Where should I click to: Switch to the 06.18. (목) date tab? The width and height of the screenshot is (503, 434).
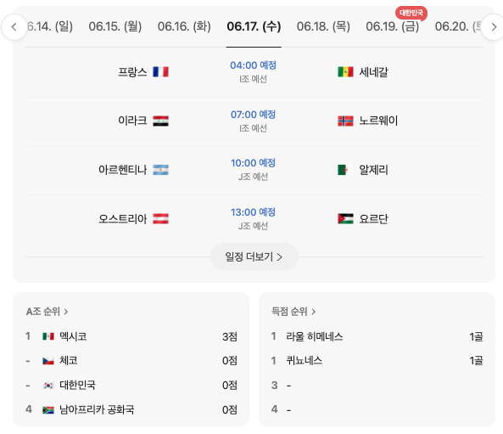pyautogui.click(x=323, y=26)
